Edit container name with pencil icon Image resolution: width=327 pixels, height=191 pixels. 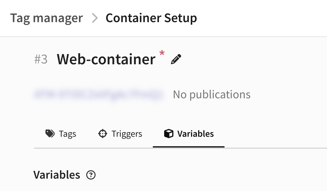[x=176, y=59]
